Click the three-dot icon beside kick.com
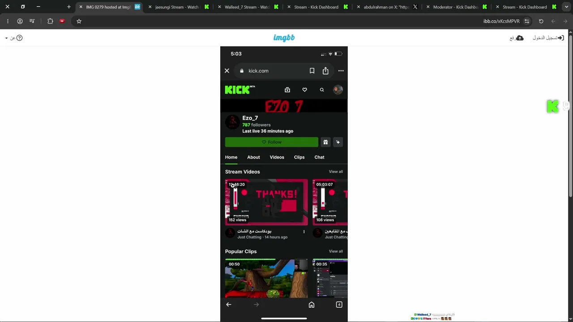Viewport: 573px width, 322px height. (341, 71)
